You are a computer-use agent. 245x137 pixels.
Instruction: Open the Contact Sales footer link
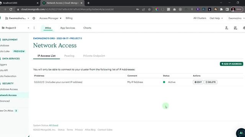pyautogui.click(x=105, y=130)
